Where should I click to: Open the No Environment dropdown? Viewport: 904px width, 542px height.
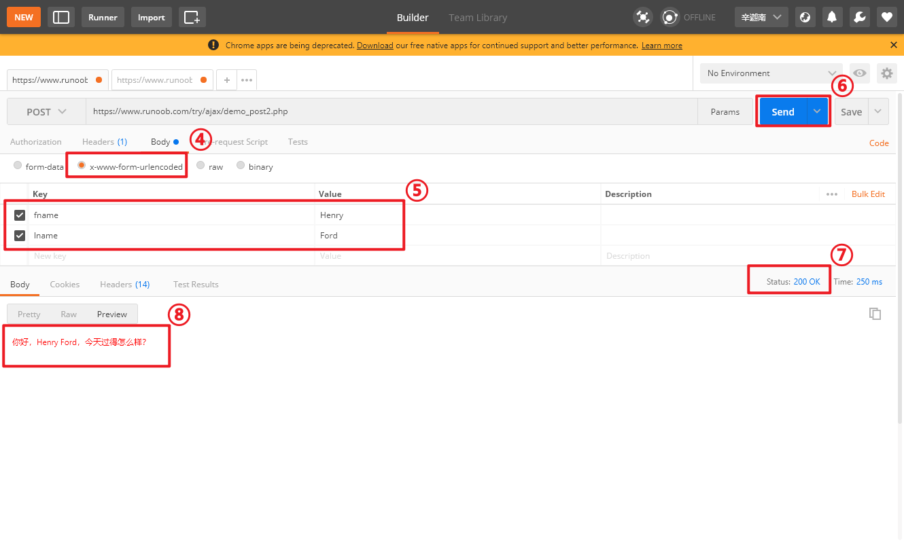pyautogui.click(x=771, y=73)
